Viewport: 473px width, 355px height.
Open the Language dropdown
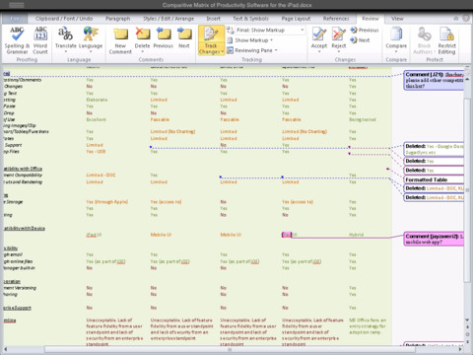coord(91,39)
